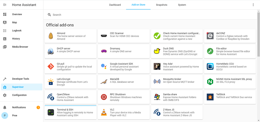Open the three-dot overflow menu
Screen dimensions: 260x122
point(253,5)
